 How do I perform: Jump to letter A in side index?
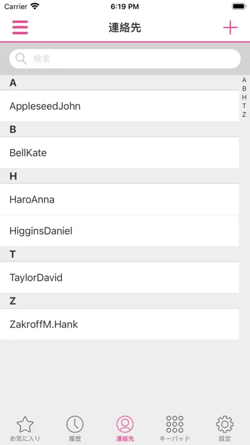pos(244,81)
